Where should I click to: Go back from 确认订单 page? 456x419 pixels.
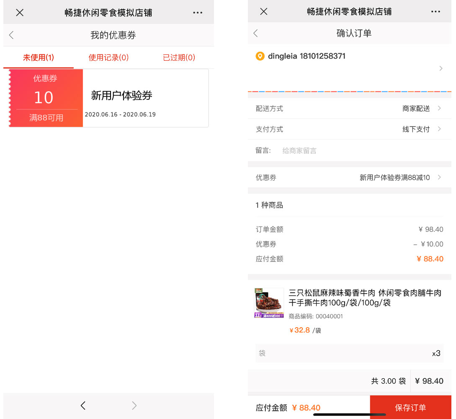[255, 33]
